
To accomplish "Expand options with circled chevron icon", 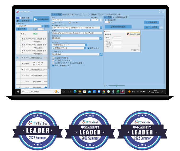I will coord(161,28).
